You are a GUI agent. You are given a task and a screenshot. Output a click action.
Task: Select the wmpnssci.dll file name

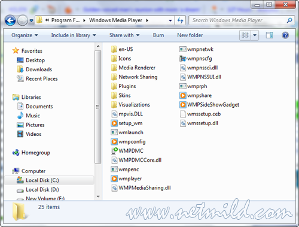coord(202,68)
